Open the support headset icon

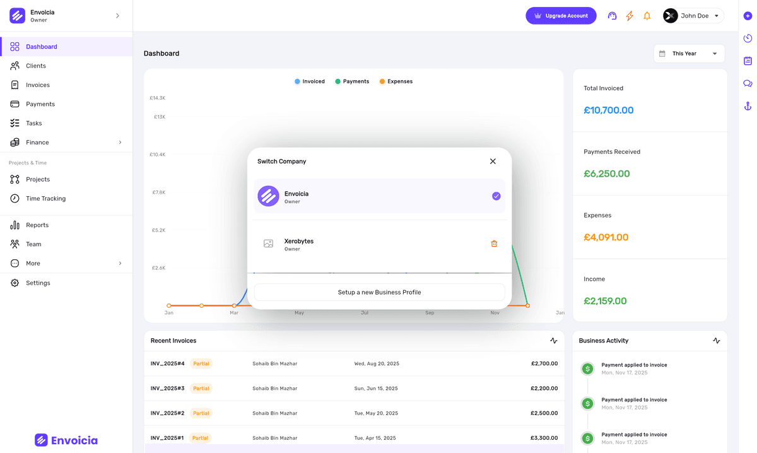pos(612,16)
